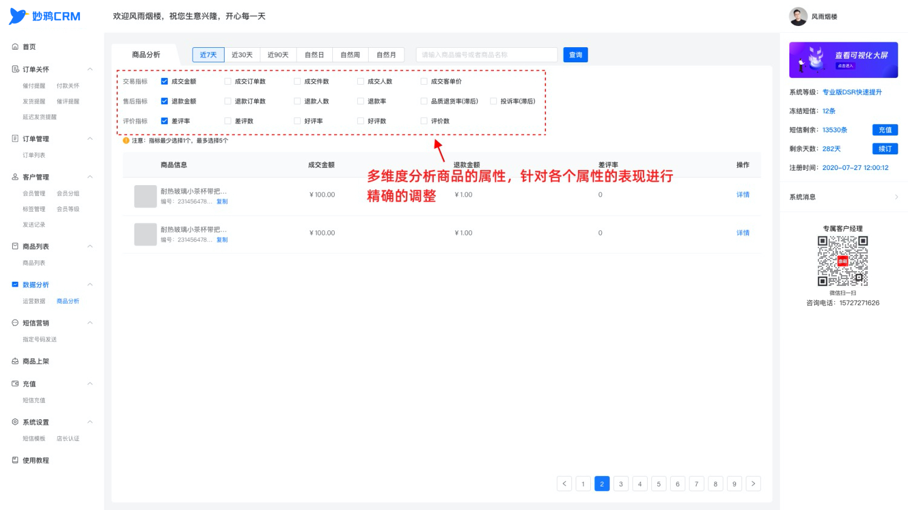This screenshot has width=908, height=510.
Task: Click the orange notice warning icon
Action: pos(126,140)
